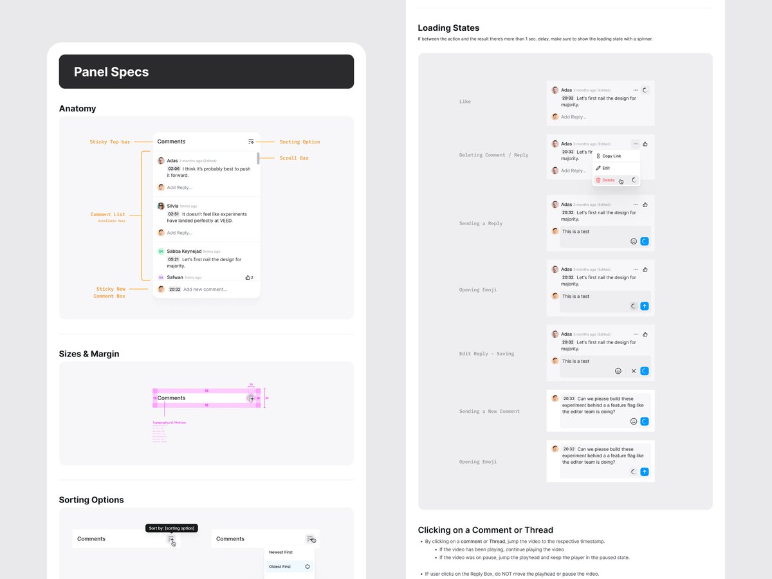Click the X cancel icon in the Edit Reply row
Image resolution: width=772 pixels, height=579 pixels.
[633, 371]
